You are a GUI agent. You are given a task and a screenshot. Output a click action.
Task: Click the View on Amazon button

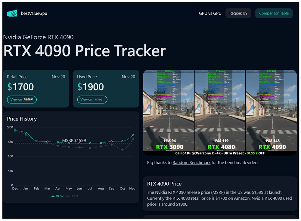[x=22, y=100]
